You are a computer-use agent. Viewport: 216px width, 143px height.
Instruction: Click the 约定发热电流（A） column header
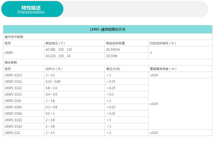coord(181,43)
